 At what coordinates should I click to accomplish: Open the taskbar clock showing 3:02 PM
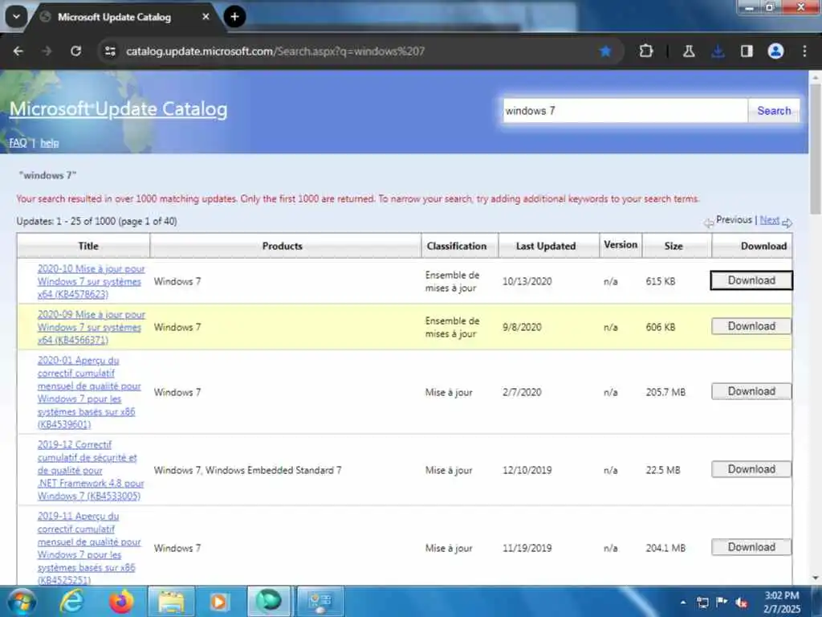782,602
